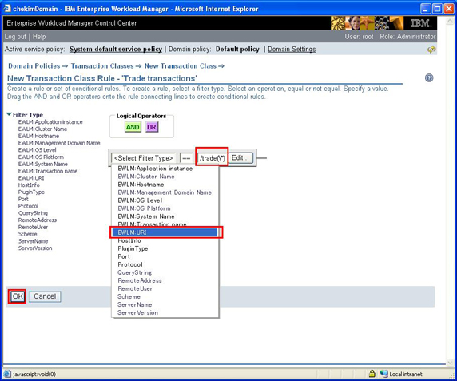
Task: Choose PluginType in the dropdown list
Action: click(x=165, y=248)
